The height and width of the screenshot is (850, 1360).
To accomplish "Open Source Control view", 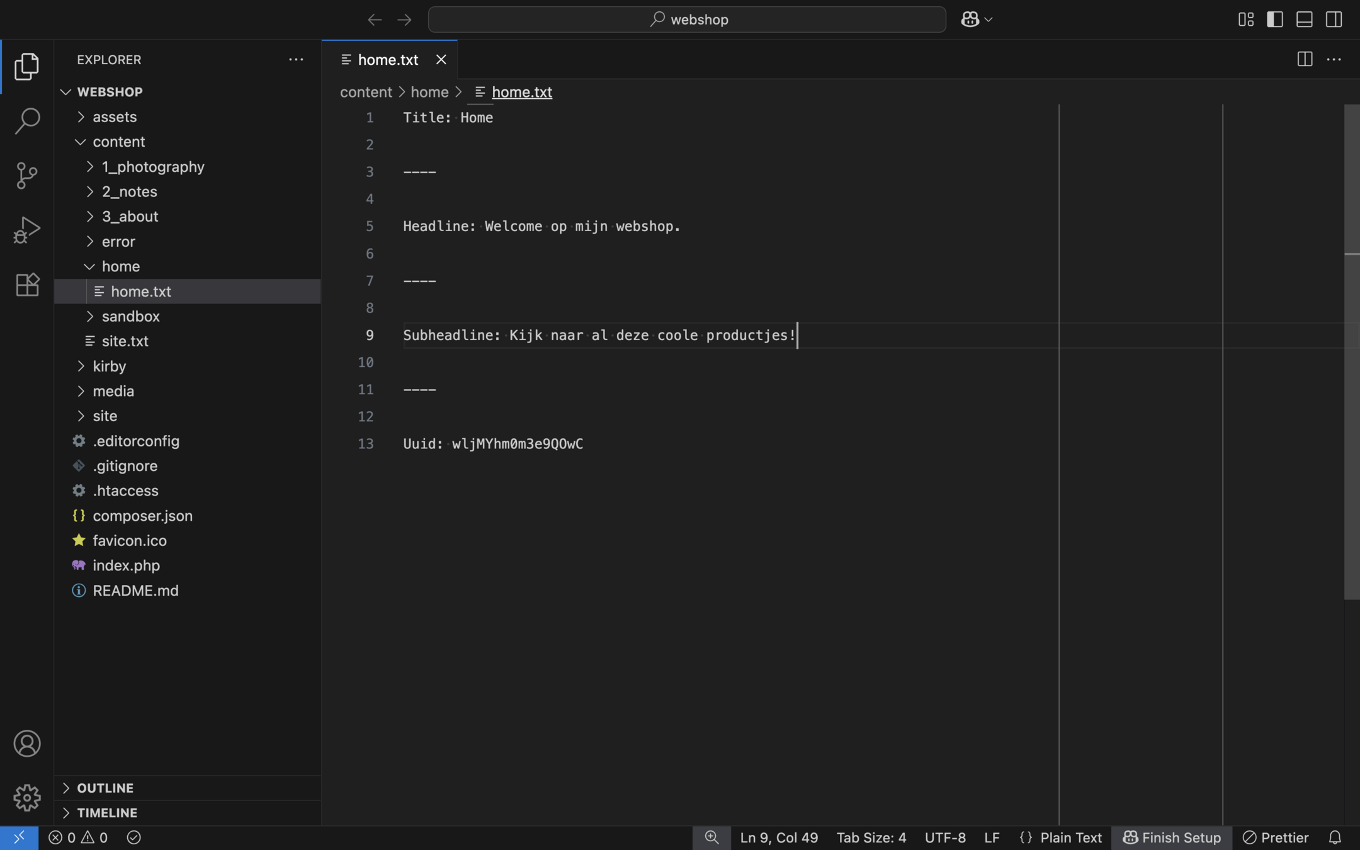I will [x=27, y=175].
